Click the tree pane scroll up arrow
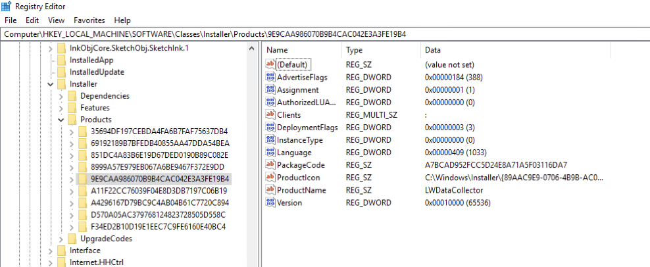Viewport: 650px width, 267px height. click(251, 49)
